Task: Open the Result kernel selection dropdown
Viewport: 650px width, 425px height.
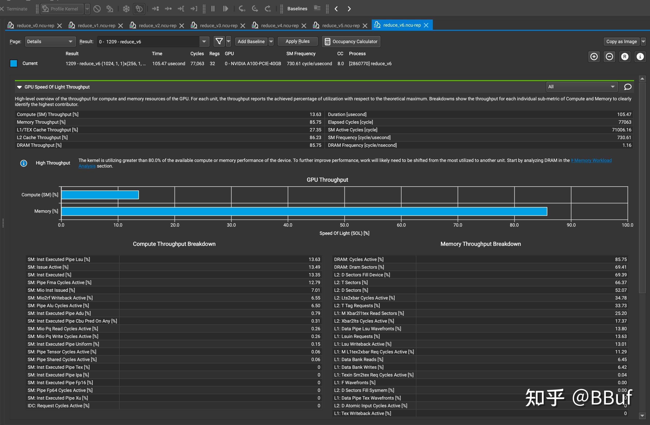Action: [x=204, y=42]
